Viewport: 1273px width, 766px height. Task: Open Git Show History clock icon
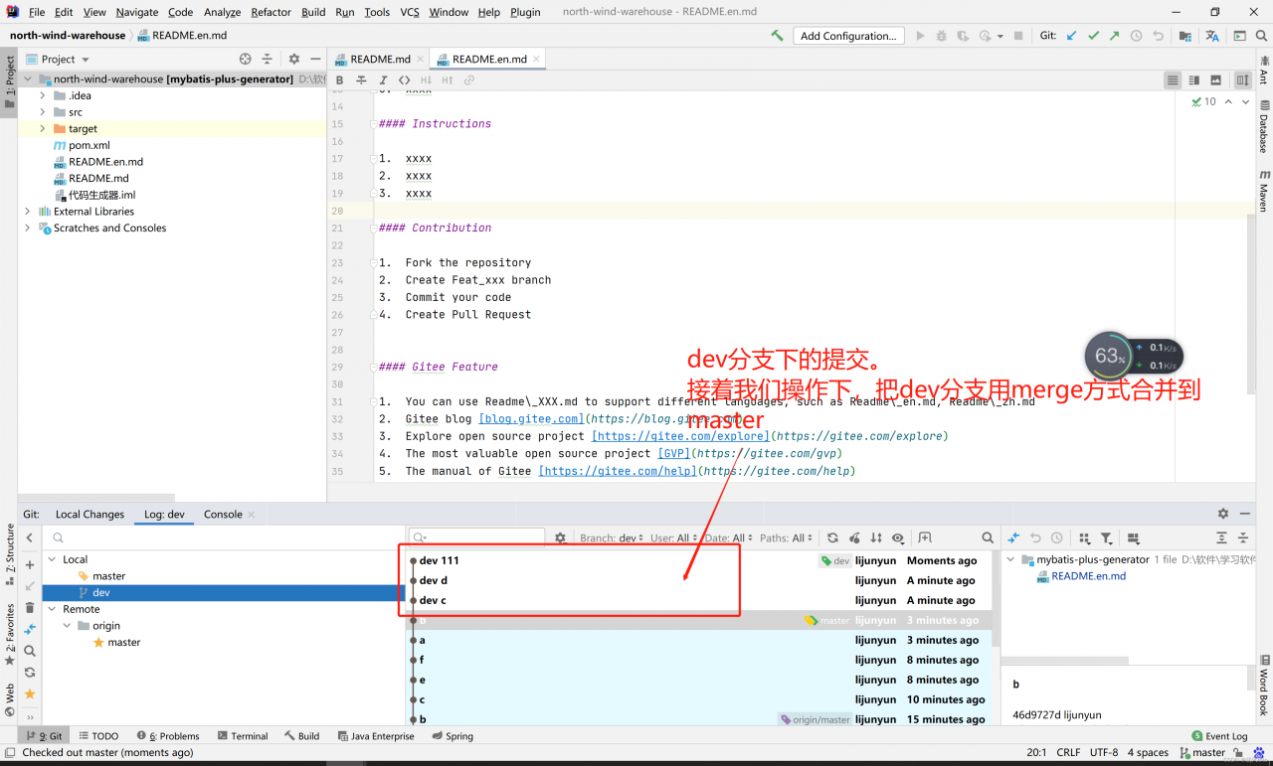tap(1137, 36)
